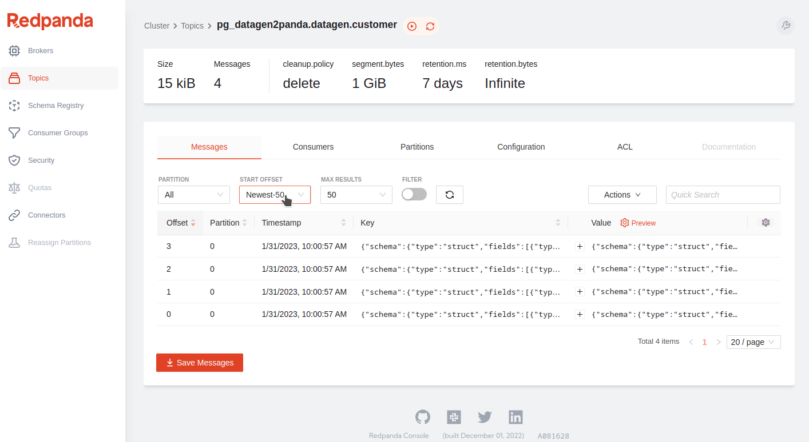The image size is (809, 442).
Task: Open Security section
Action: [60, 160]
